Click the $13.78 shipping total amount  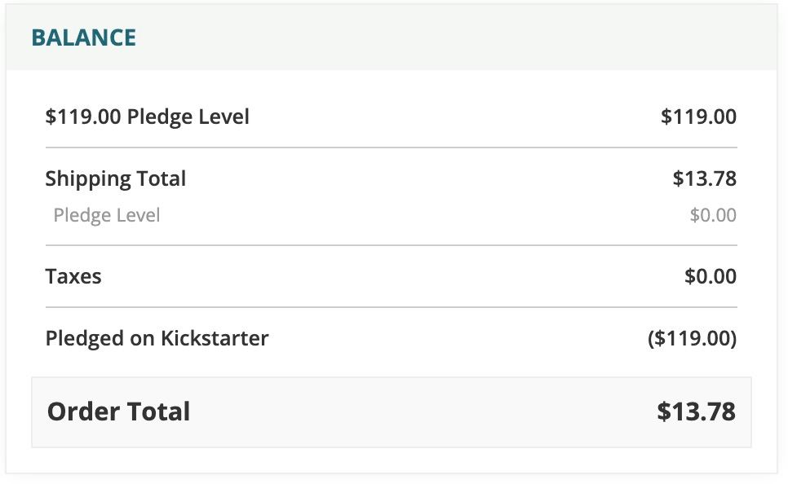(705, 178)
